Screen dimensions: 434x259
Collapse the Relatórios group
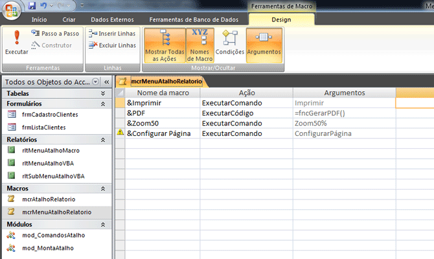click(103, 140)
